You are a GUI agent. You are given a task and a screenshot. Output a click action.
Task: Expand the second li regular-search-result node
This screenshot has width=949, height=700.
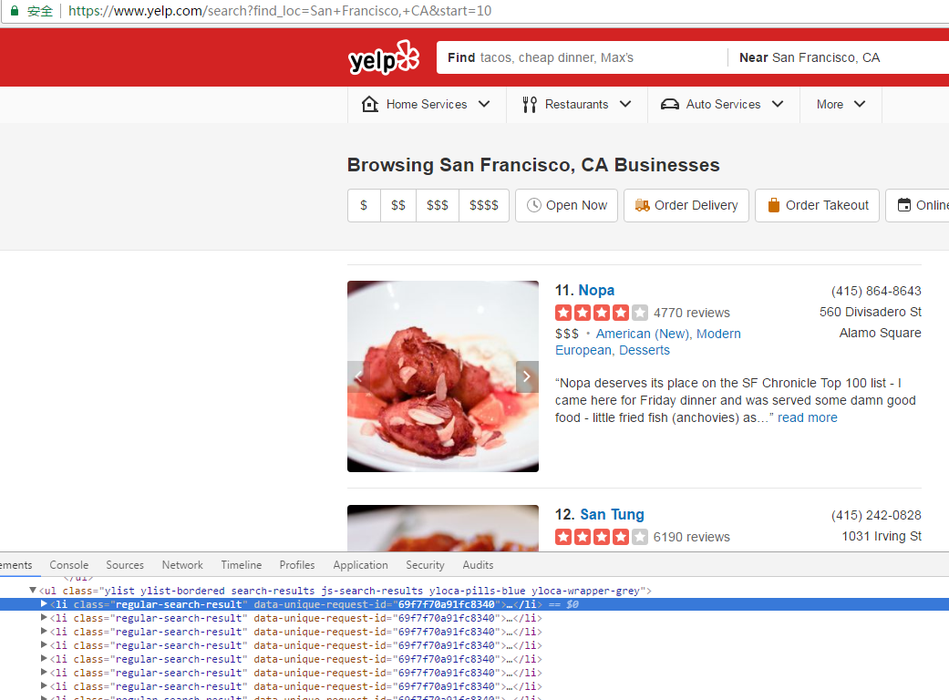click(x=44, y=618)
